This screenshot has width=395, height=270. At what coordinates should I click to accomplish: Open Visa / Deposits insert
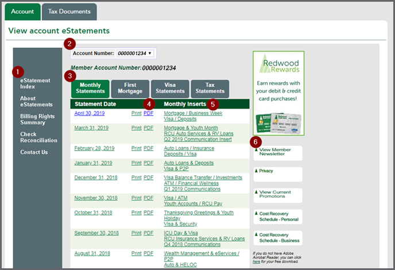pos(180,119)
